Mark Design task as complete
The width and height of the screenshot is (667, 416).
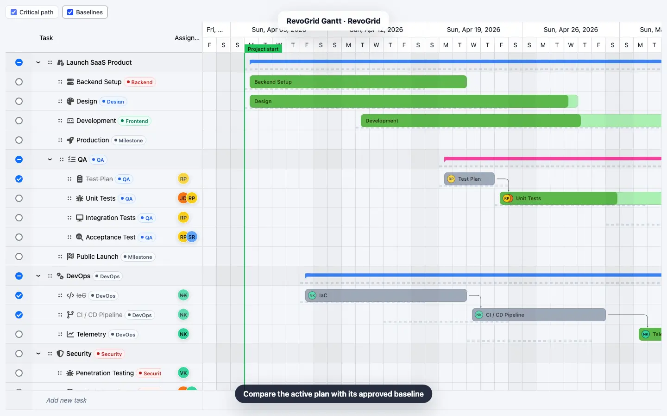[x=19, y=101]
